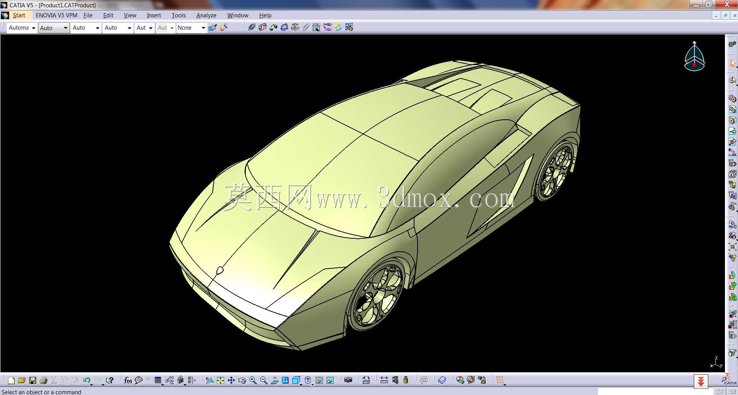The width and height of the screenshot is (738, 395).
Task: Open the Comment and URLs speech bubble tool
Action: [139, 380]
